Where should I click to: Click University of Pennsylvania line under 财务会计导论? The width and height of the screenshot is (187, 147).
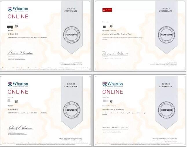[27, 38]
